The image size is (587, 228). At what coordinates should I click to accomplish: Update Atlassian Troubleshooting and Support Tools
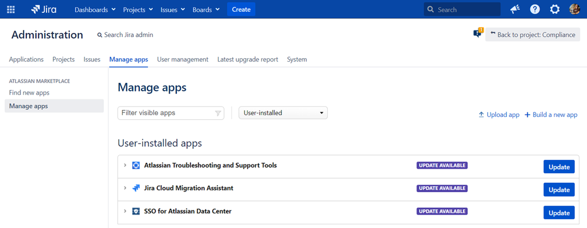click(x=559, y=167)
